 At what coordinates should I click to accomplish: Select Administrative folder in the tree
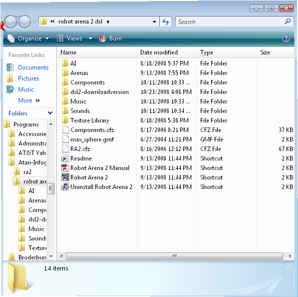(x=27, y=143)
